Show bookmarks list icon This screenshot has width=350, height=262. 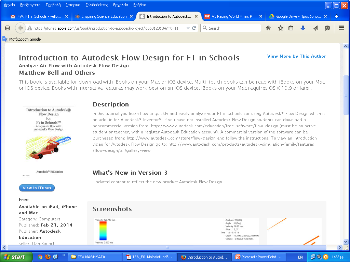[291, 28]
